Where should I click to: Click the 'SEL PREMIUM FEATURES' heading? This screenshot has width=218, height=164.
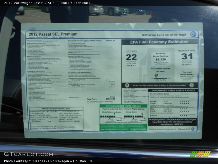tap(76, 44)
